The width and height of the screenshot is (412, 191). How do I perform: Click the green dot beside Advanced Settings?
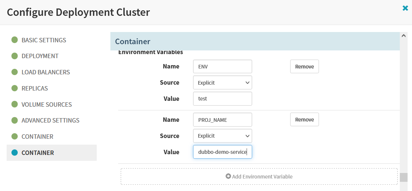coord(15,120)
